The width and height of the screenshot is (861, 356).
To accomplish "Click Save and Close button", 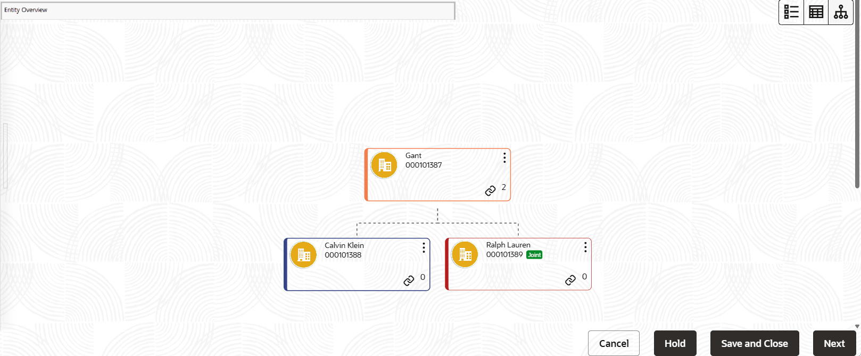I will click(755, 343).
